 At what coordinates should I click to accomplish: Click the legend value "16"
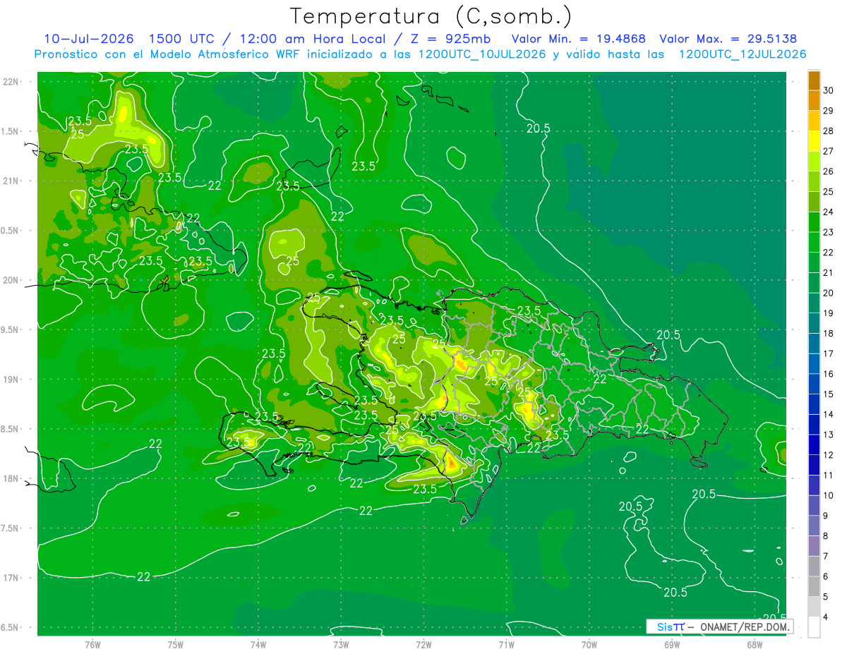[x=829, y=374]
